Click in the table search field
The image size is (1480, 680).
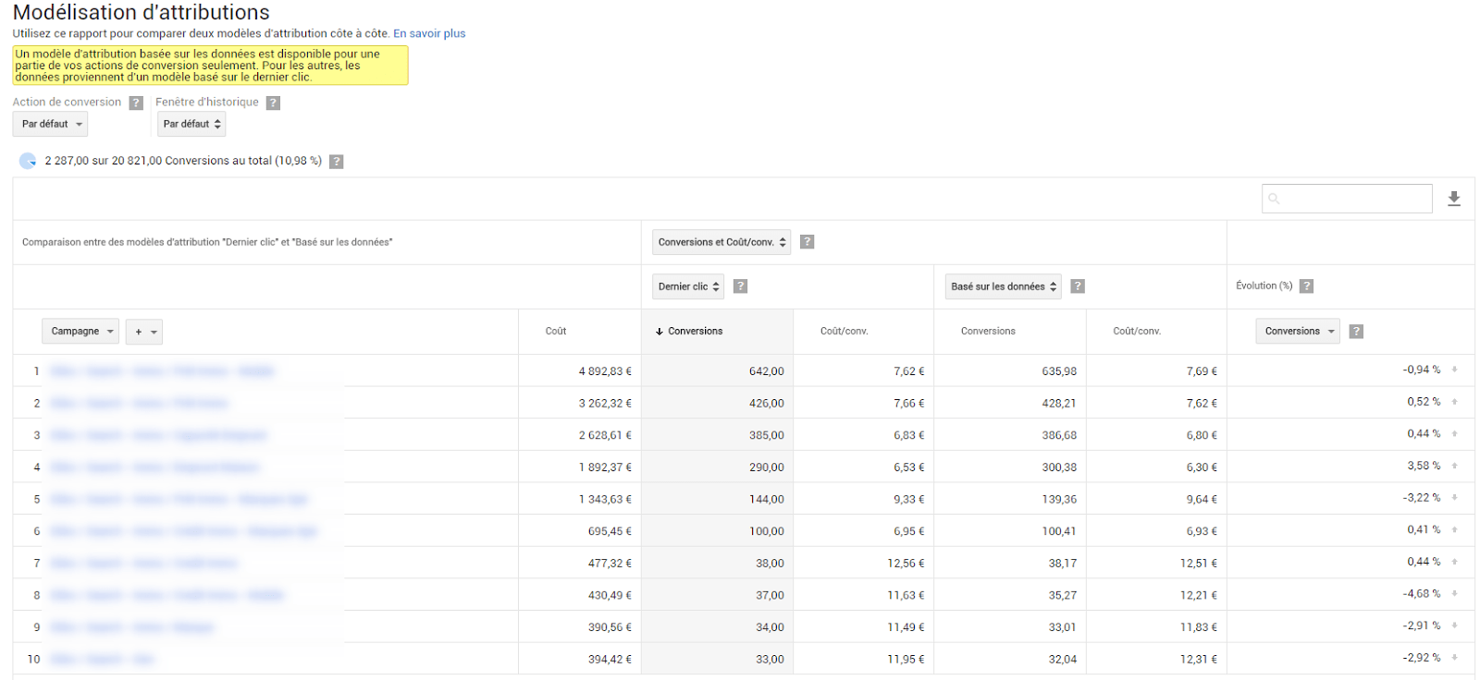pos(1347,199)
